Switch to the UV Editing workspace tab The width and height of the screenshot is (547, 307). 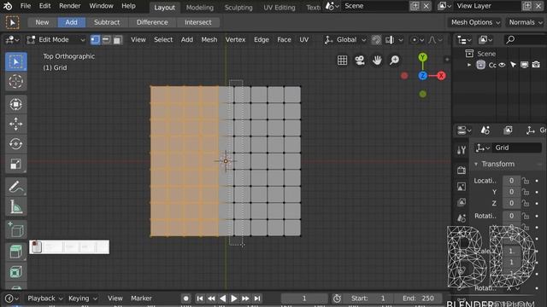coord(279,8)
